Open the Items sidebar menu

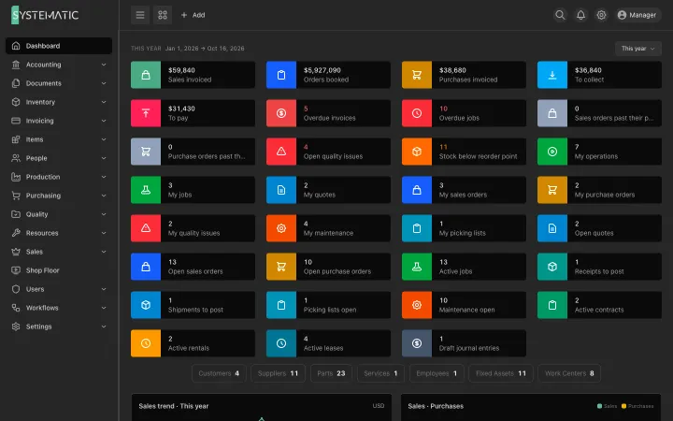coord(59,139)
